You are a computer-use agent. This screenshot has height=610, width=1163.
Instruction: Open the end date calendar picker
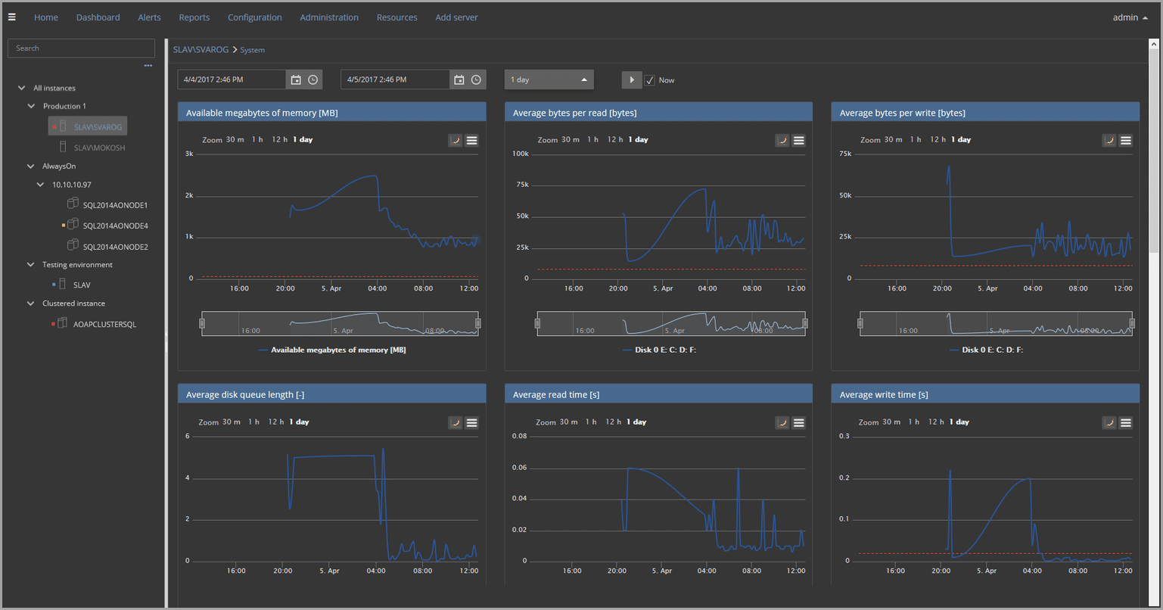pos(459,79)
